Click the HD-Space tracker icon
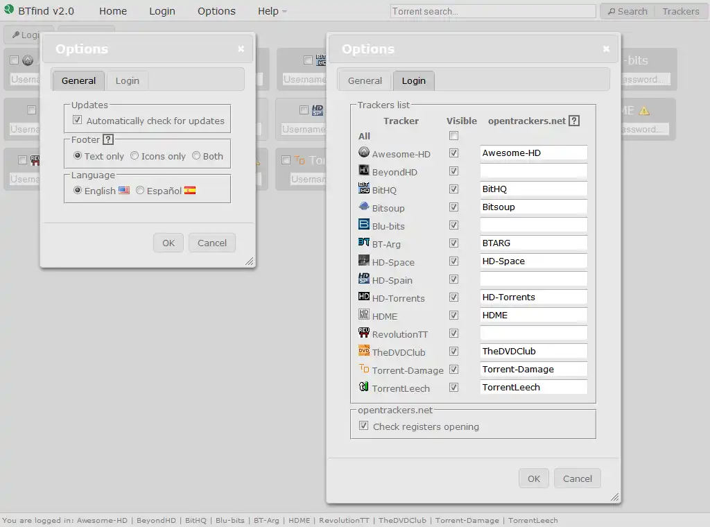The image size is (710, 527). click(x=363, y=260)
